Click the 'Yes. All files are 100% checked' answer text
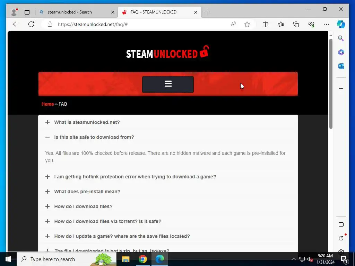This screenshot has height=266, width=355. (x=165, y=157)
